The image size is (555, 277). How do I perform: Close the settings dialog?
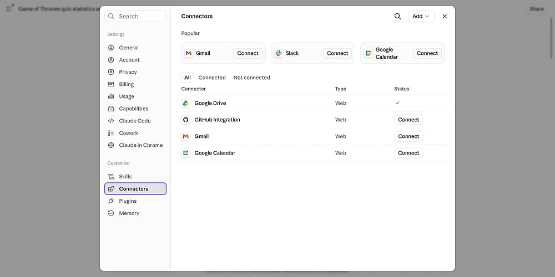click(445, 16)
